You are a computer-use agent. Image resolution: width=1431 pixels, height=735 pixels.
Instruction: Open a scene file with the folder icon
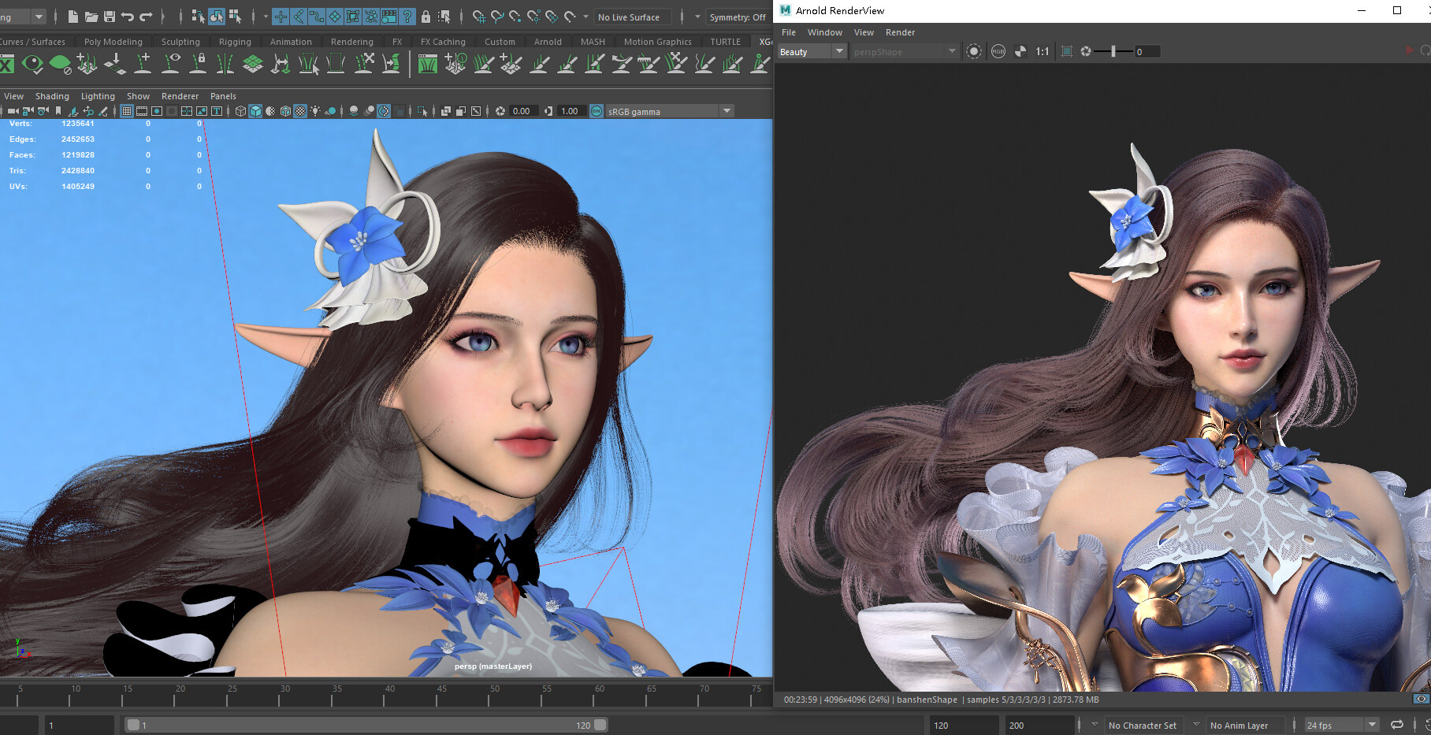click(91, 17)
